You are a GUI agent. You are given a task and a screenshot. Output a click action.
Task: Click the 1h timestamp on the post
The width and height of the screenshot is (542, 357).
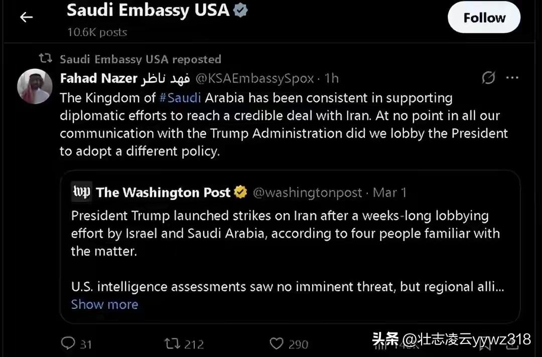click(332, 79)
